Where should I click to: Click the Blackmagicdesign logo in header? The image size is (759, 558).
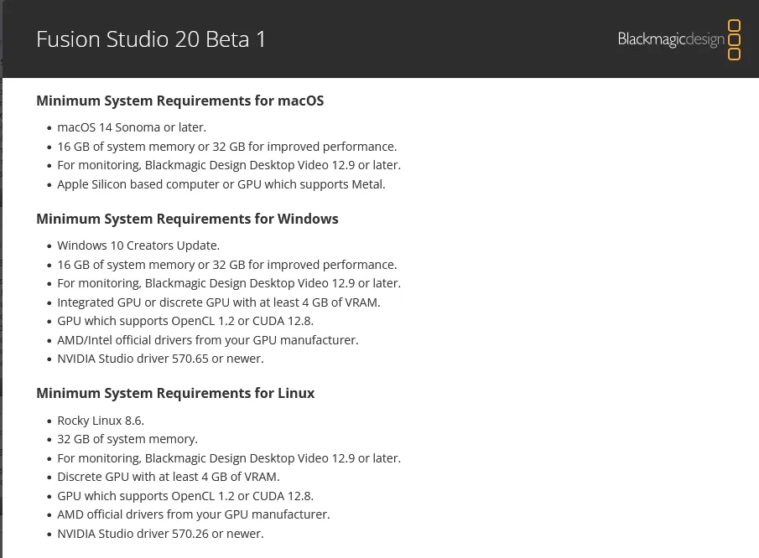point(679,39)
